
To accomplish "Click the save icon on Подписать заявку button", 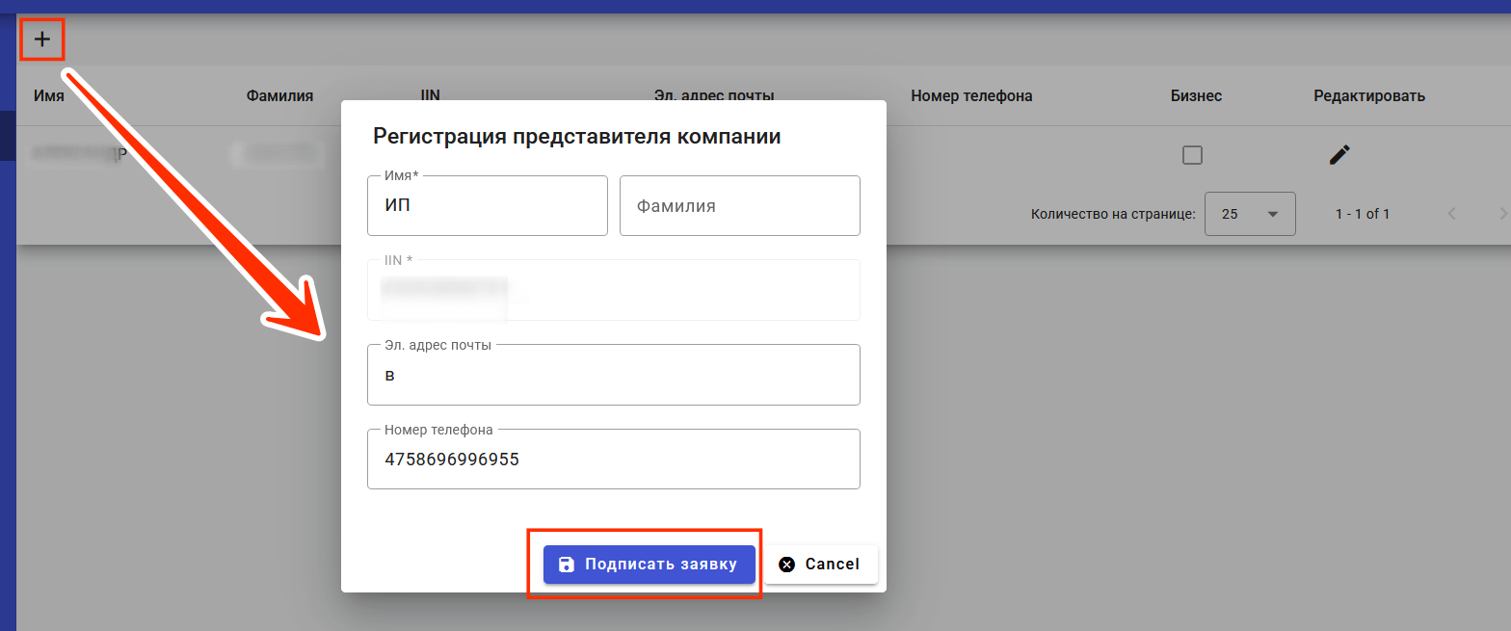I will (x=568, y=565).
